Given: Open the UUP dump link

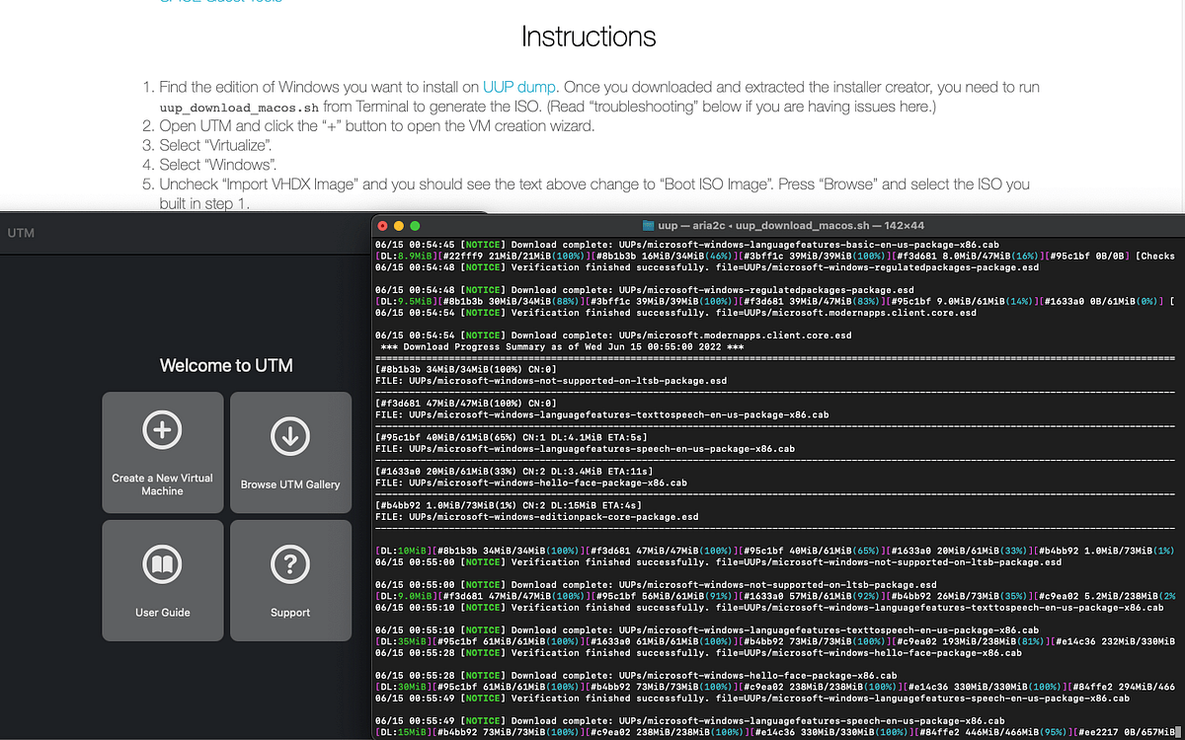Looking at the screenshot, I should [518, 87].
